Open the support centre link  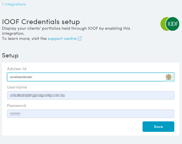pos(62,38)
